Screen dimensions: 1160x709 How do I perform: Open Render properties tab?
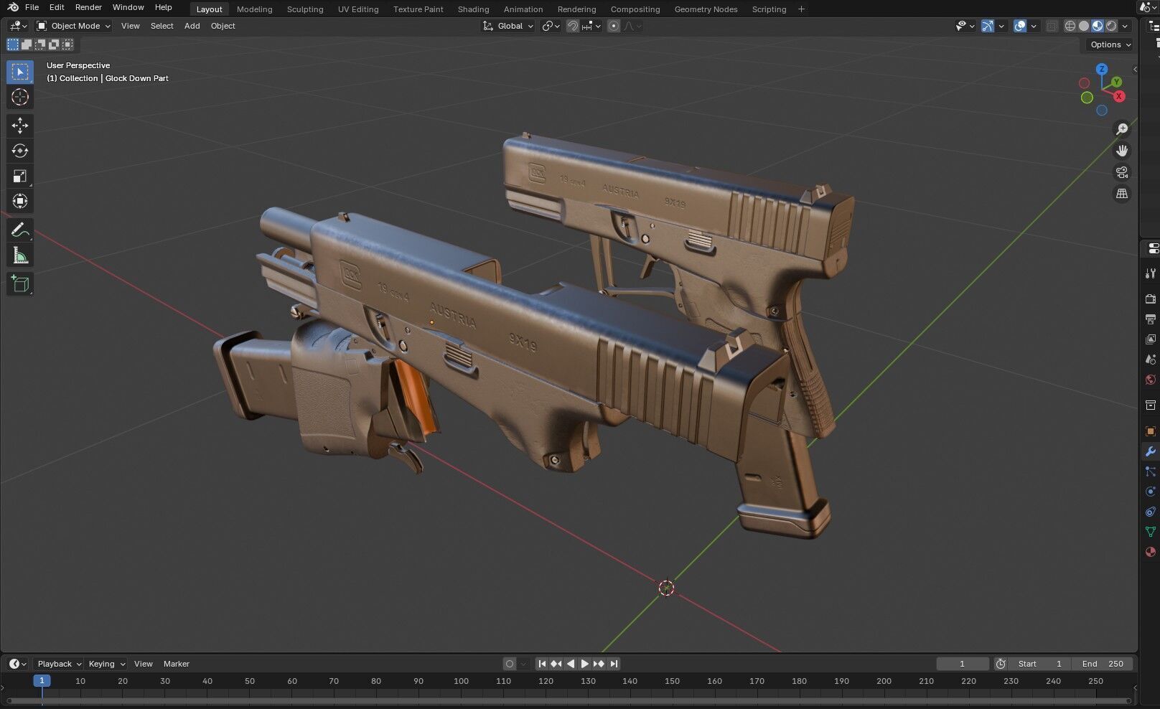tap(1150, 299)
